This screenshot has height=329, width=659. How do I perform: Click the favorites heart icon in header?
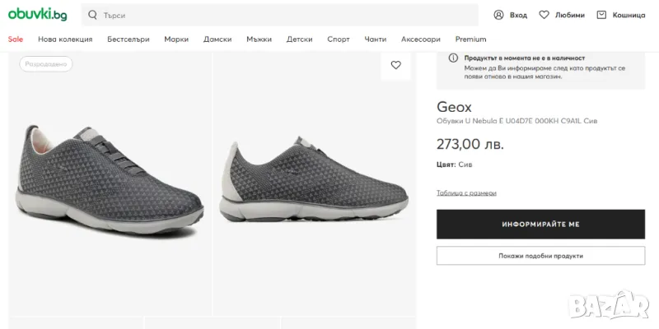pos(544,15)
